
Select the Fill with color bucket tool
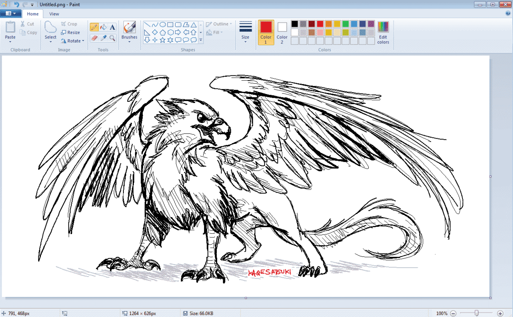tap(103, 27)
